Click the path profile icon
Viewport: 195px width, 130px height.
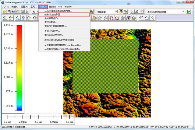(132, 12)
